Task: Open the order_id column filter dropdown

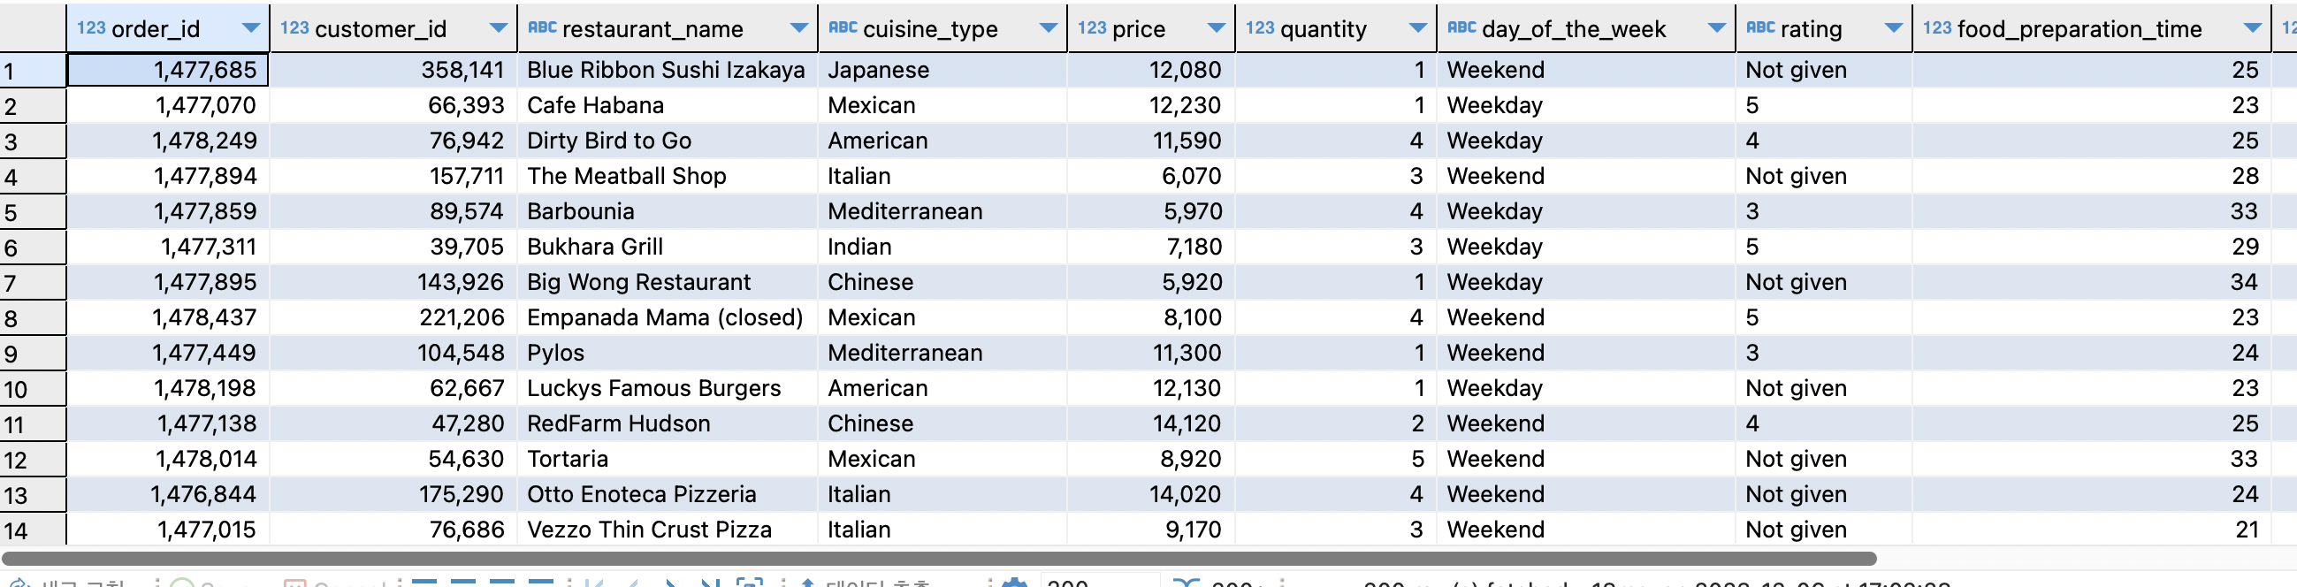Action: point(250,28)
